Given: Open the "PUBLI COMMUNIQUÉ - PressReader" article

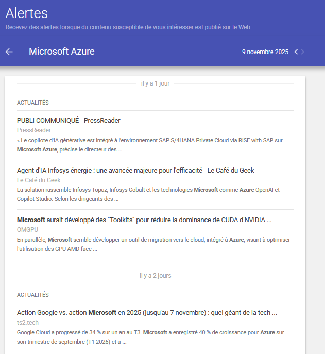Looking at the screenshot, I should pyautogui.click(x=69, y=121).
